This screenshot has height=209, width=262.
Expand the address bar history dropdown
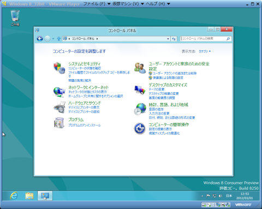168,39
